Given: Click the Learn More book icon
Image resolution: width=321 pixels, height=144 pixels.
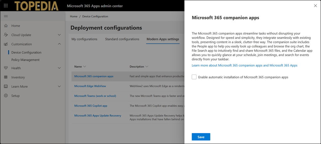Looking at the screenshot, I should point(6,86).
